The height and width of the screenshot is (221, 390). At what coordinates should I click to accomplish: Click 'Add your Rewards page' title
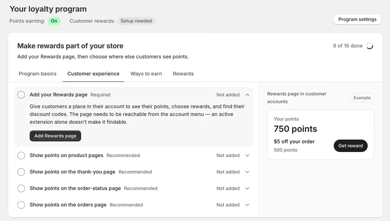coord(58,95)
